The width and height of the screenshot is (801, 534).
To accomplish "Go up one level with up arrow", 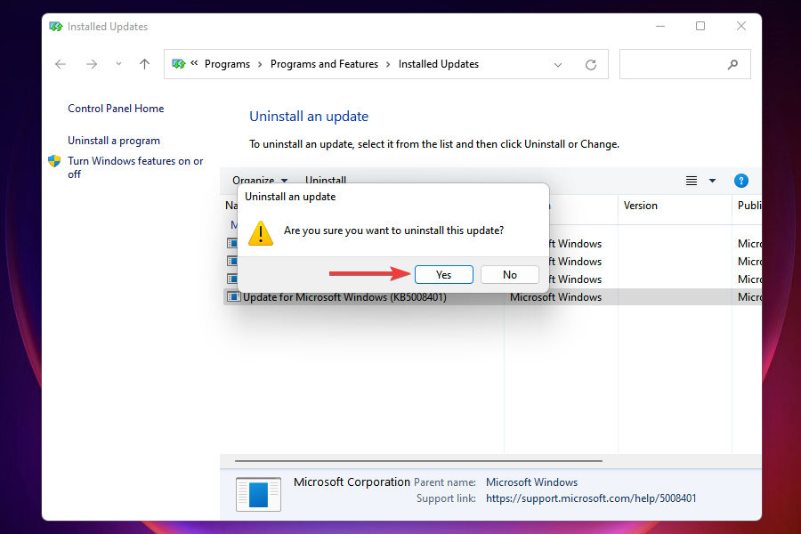I will click(144, 64).
